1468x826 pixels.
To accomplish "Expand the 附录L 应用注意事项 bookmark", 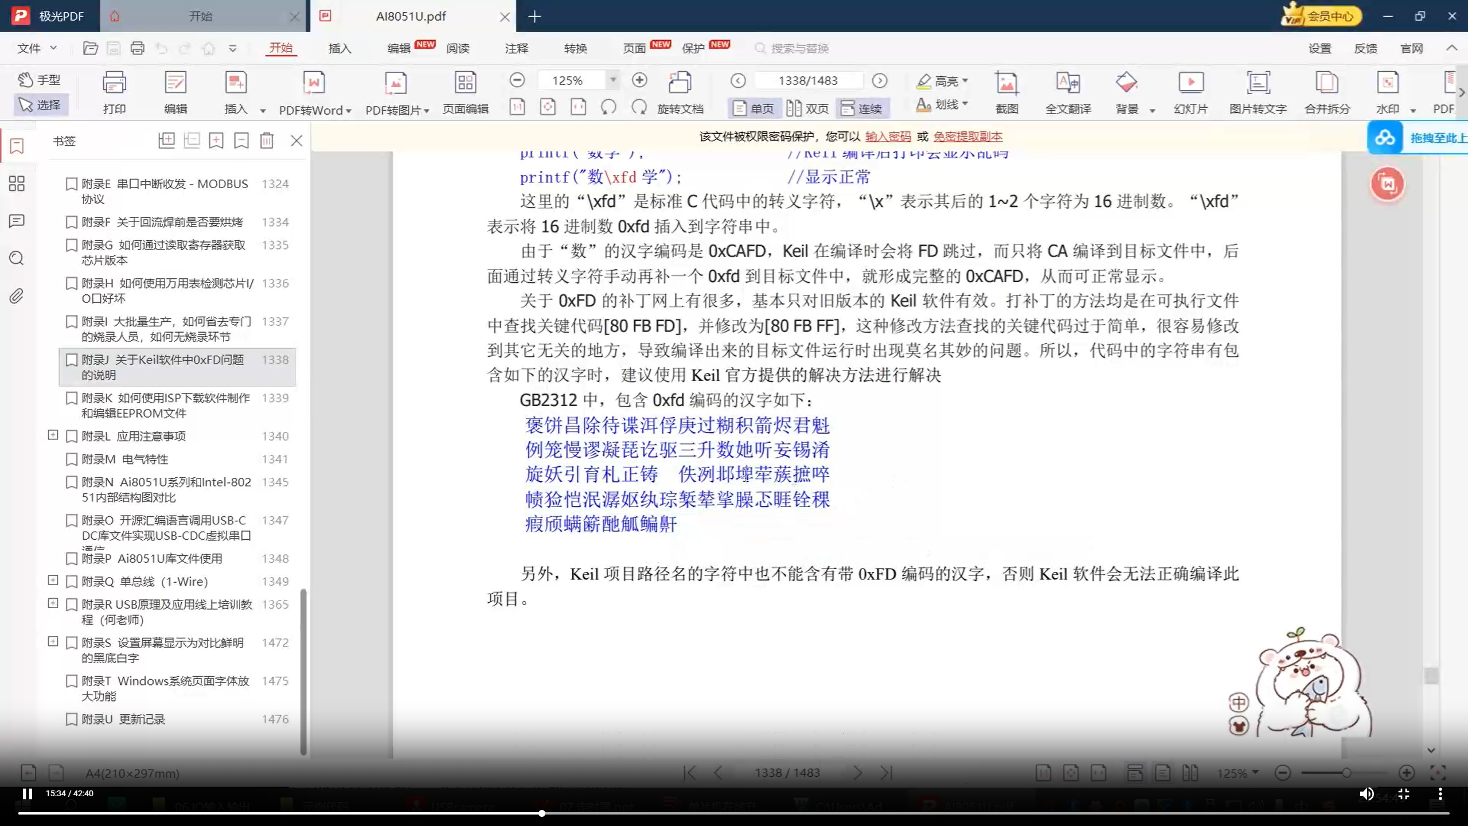I will [x=53, y=435].
